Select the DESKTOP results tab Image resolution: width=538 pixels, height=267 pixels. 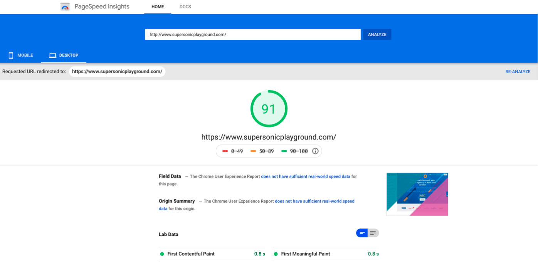[64, 55]
